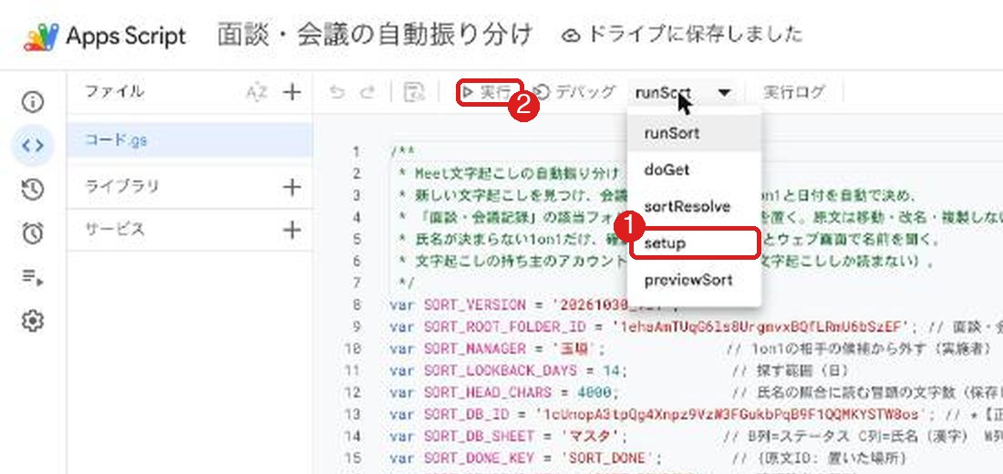Open Project Settings gear icon
Viewport: 1003px width, 474px height.
(33, 321)
